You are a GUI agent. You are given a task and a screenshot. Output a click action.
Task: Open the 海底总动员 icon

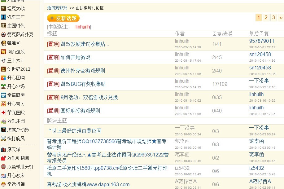(3, 130)
